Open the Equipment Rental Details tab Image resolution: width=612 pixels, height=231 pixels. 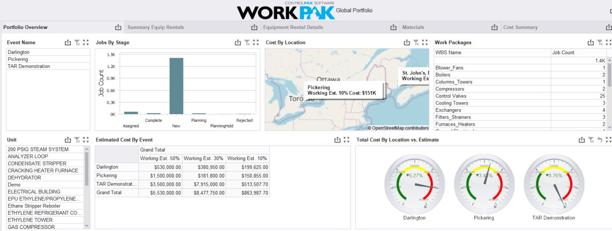click(x=293, y=27)
